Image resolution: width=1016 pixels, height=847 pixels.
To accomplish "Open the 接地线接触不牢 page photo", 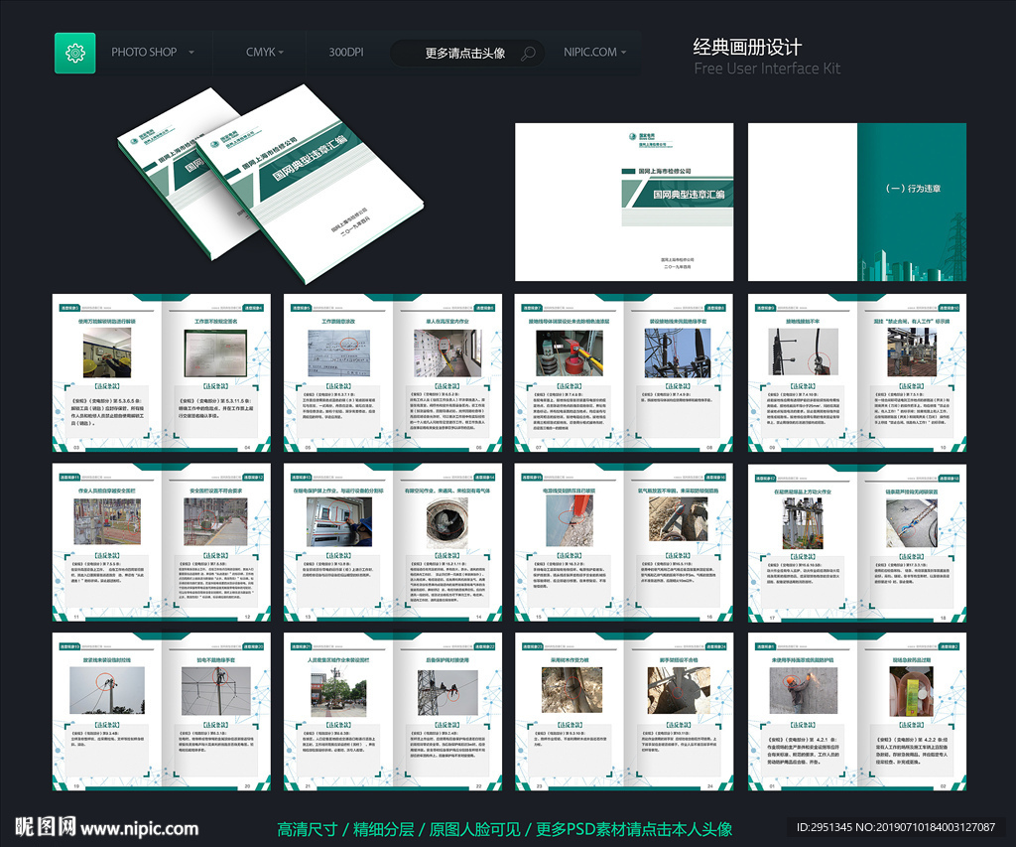I will click(803, 353).
